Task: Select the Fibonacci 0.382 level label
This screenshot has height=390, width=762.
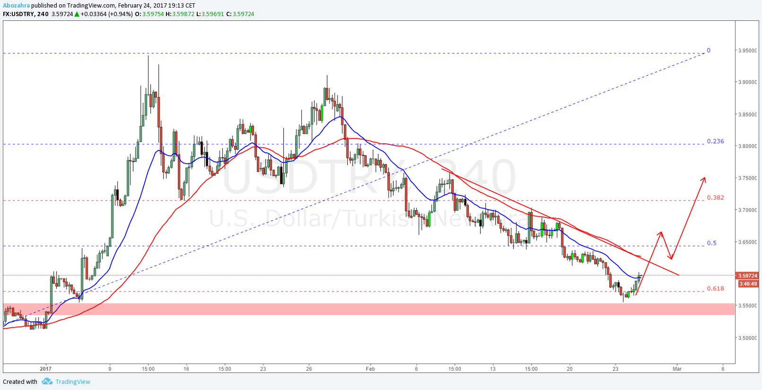Action: coord(715,197)
